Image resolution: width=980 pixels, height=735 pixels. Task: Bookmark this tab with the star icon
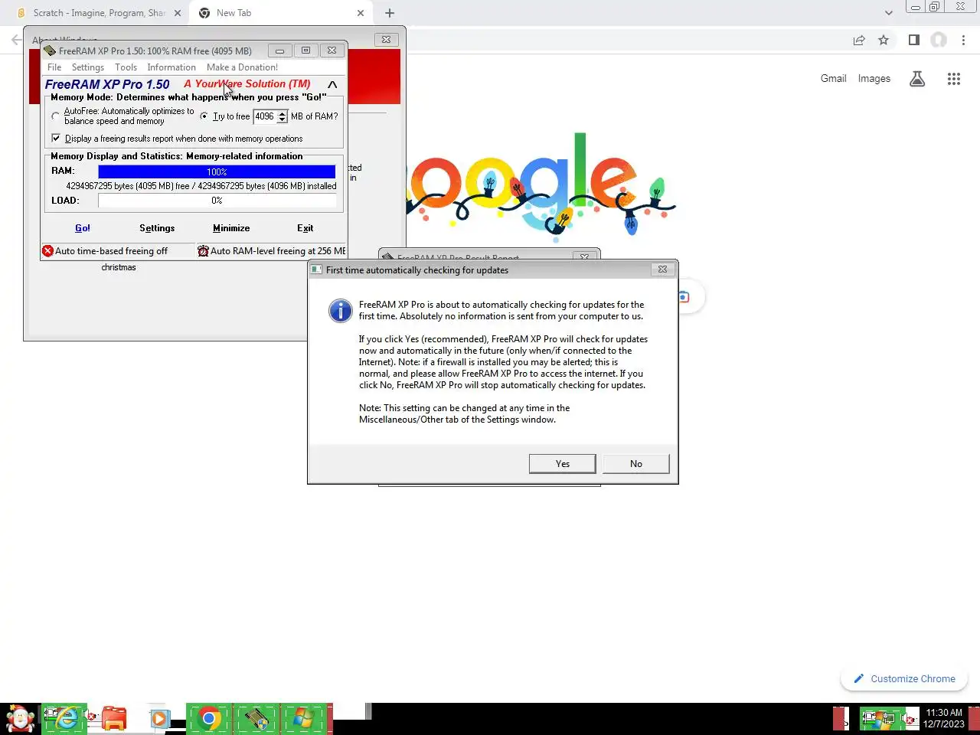click(884, 41)
